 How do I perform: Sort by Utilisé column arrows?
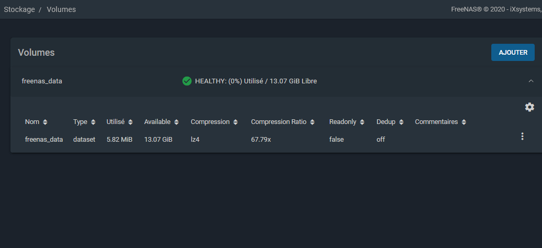click(x=130, y=122)
